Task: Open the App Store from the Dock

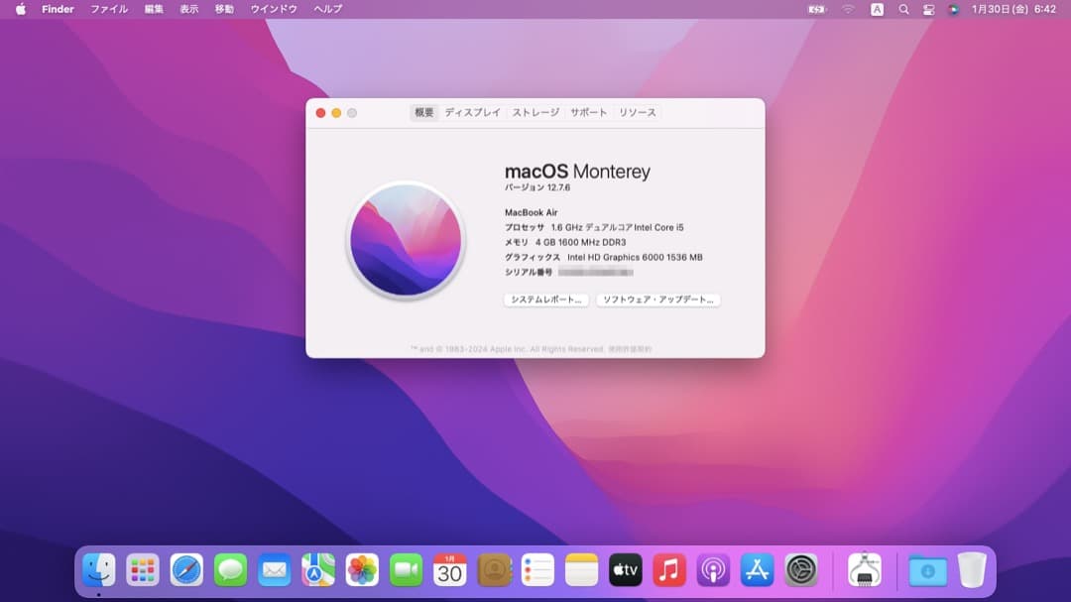Action: pyautogui.click(x=756, y=570)
